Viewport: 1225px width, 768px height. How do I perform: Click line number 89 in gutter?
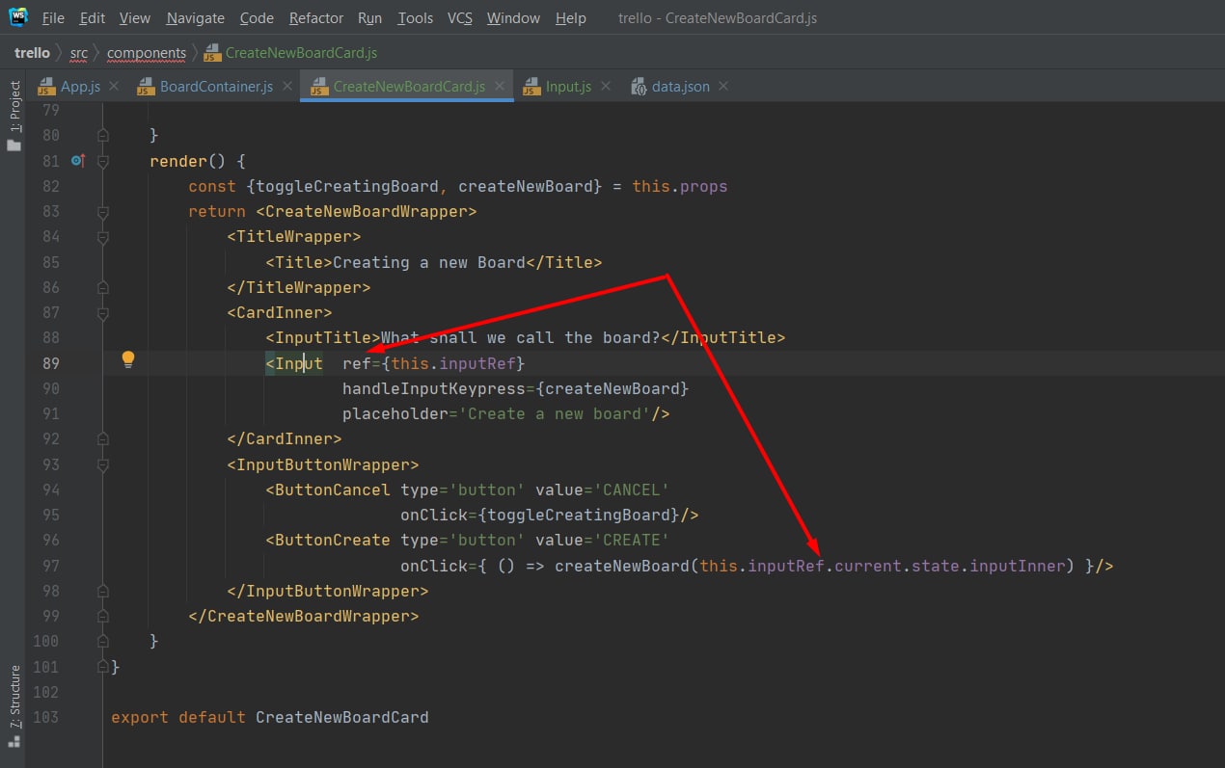click(50, 363)
